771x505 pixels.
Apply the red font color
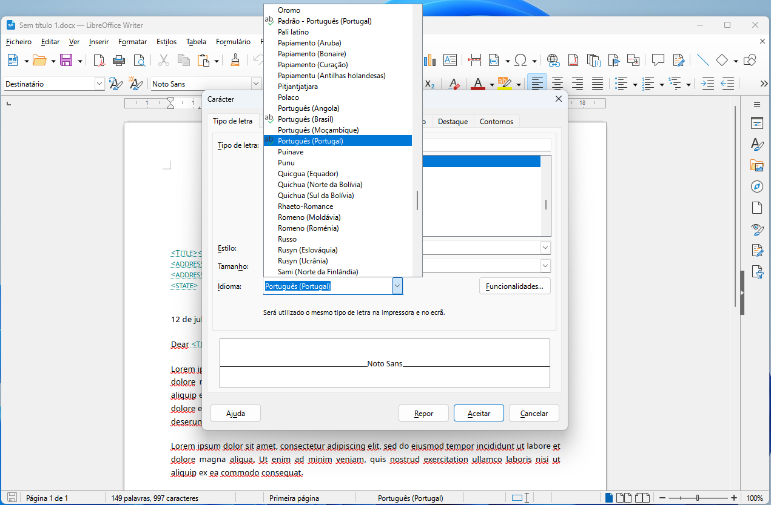coord(478,84)
